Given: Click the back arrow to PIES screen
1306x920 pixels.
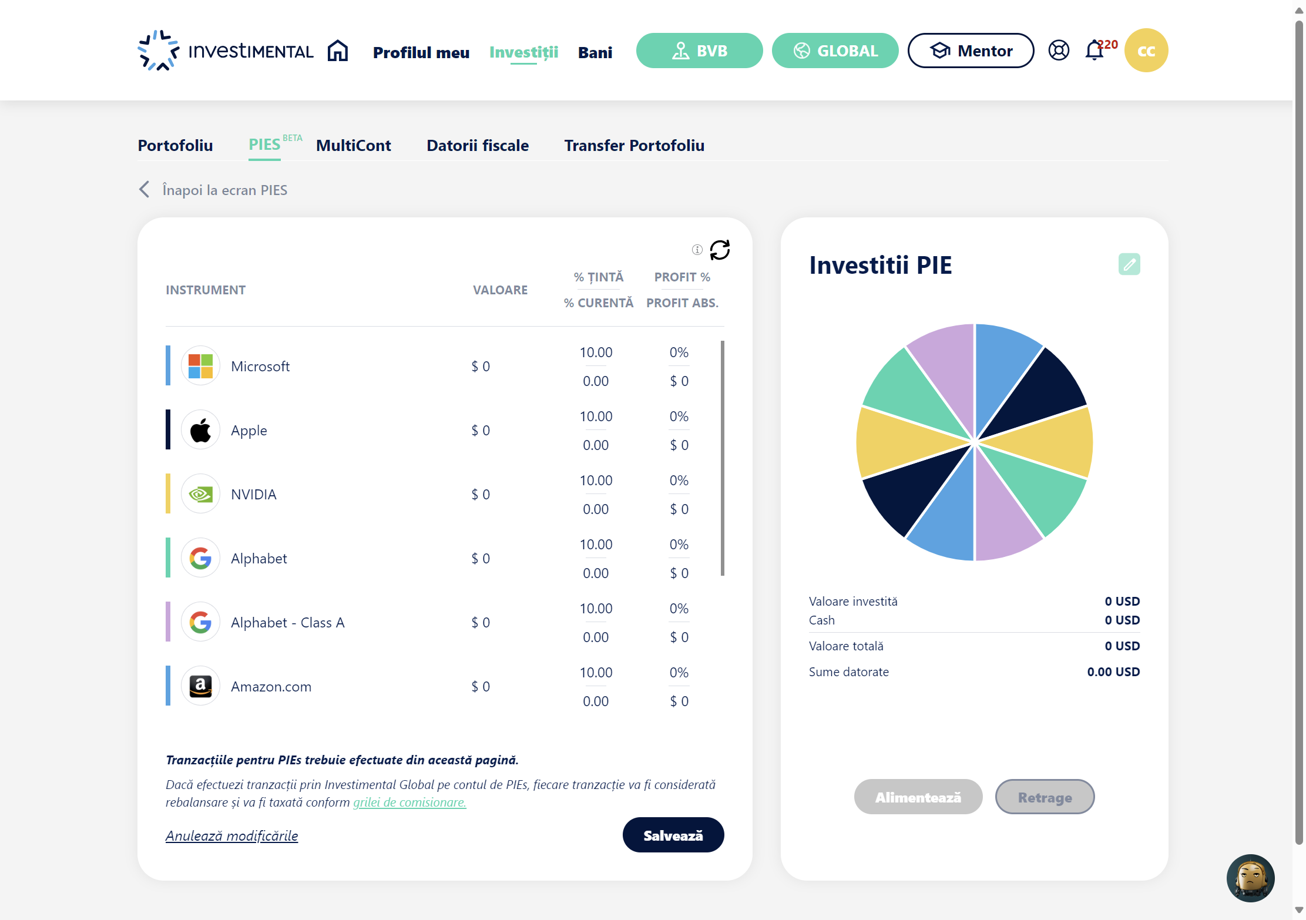Looking at the screenshot, I should pos(145,189).
